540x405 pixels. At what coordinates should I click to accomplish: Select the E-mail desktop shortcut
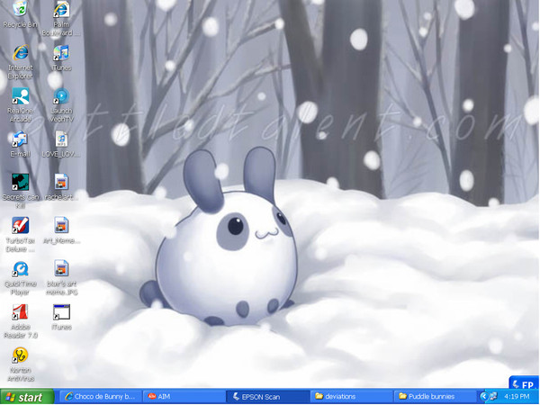[21, 139]
